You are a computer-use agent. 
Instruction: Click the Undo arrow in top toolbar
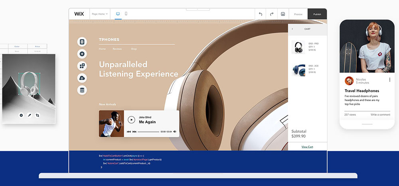(261, 14)
